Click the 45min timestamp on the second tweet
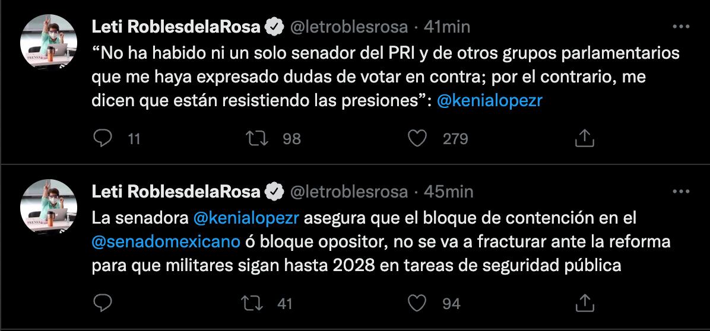 (451, 192)
